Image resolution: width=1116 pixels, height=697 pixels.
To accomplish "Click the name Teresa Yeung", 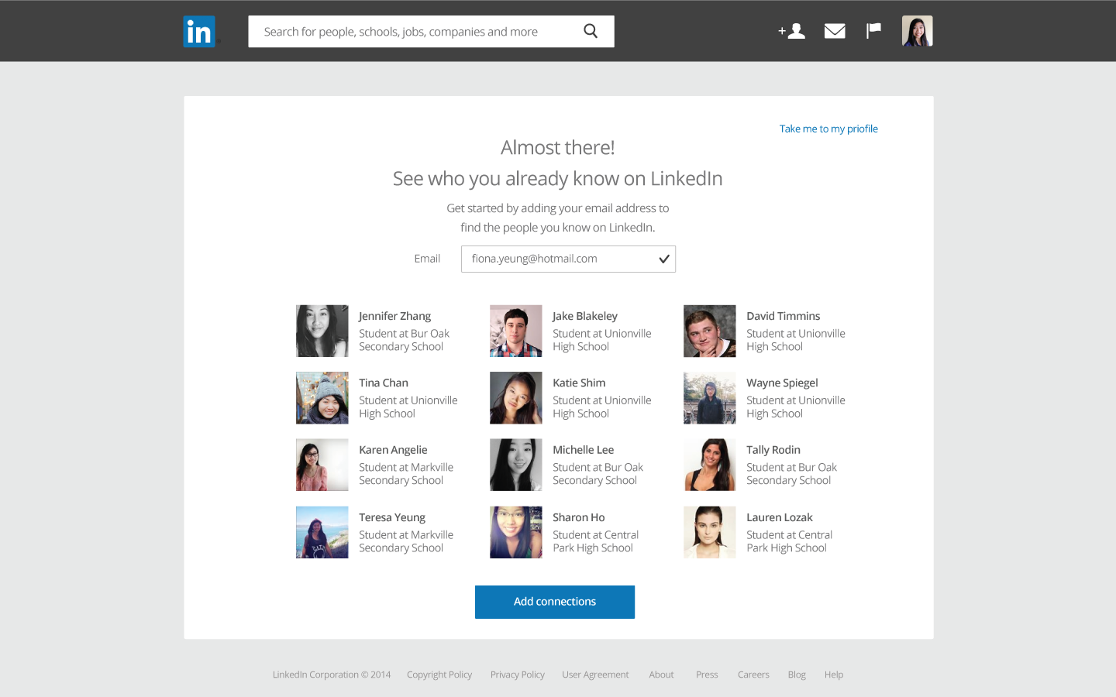I will coord(392,517).
